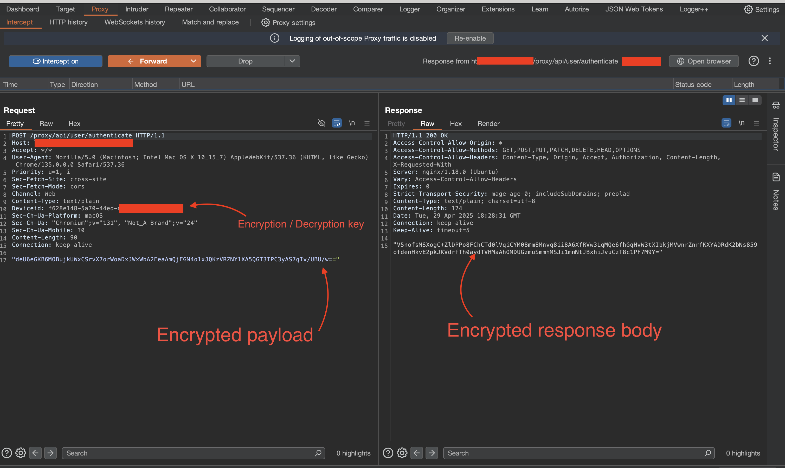Click the info icon in banner
Viewport: 785px width, 468px height.
tap(274, 38)
